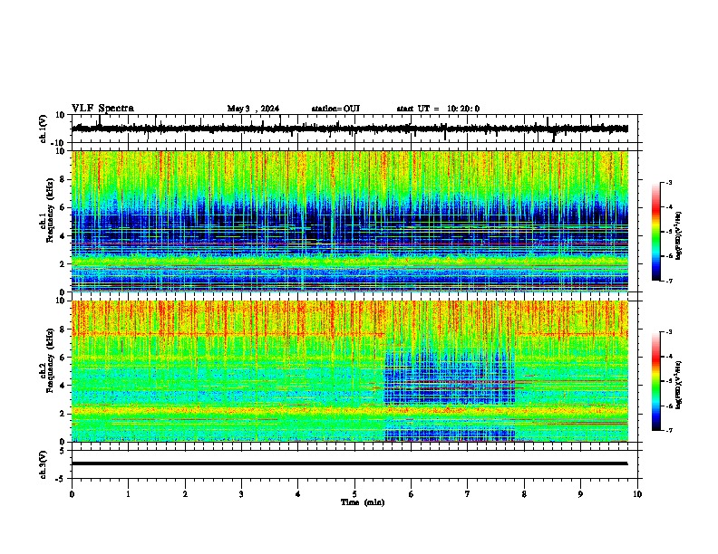The height and width of the screenshot is (554, 718).
Task: Click the ch.1 voltage waveform trace
Action: [349, 129]
